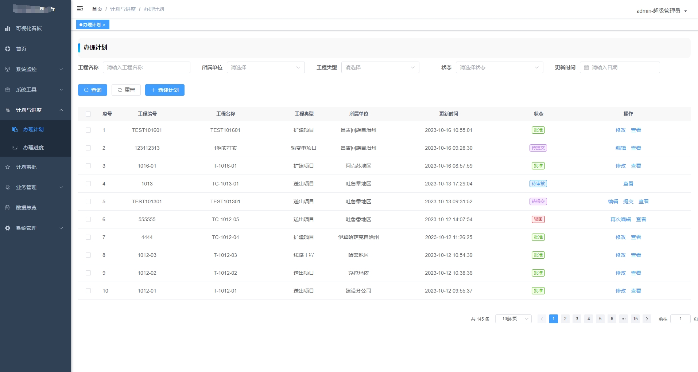Click the 驳回 status tag in row 6
698x372 pixels.
(x=538, y=219)
